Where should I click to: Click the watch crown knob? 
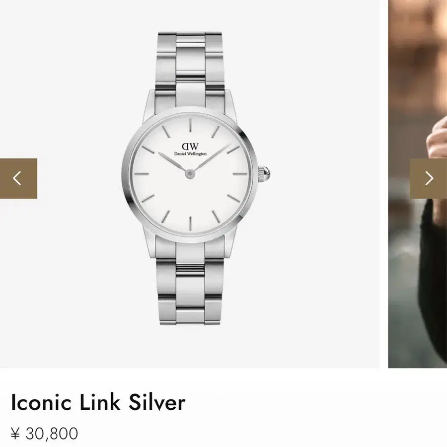click(x=264, y=174)
